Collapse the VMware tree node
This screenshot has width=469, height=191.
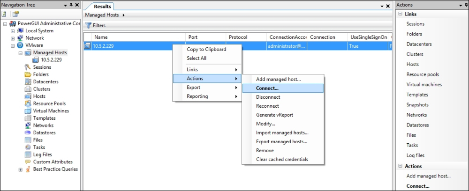(13, 46)
